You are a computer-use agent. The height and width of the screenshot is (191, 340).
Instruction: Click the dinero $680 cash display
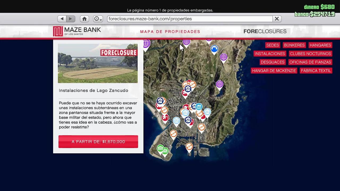coord(319,7)
